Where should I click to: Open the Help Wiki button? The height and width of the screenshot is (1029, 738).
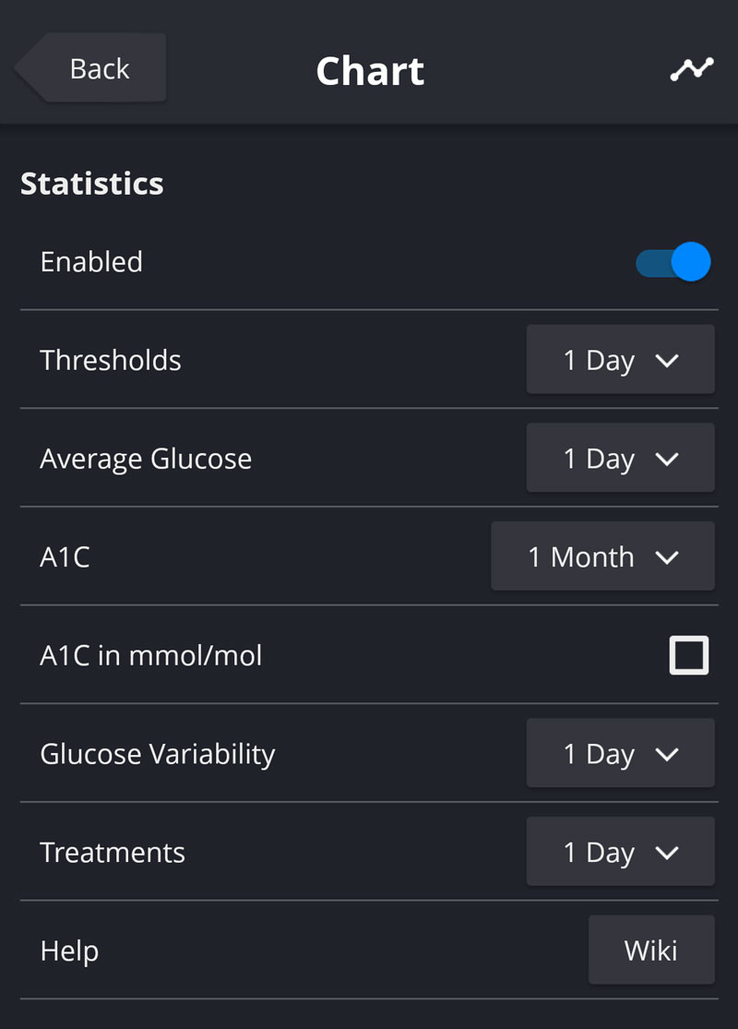coord(650,950)
